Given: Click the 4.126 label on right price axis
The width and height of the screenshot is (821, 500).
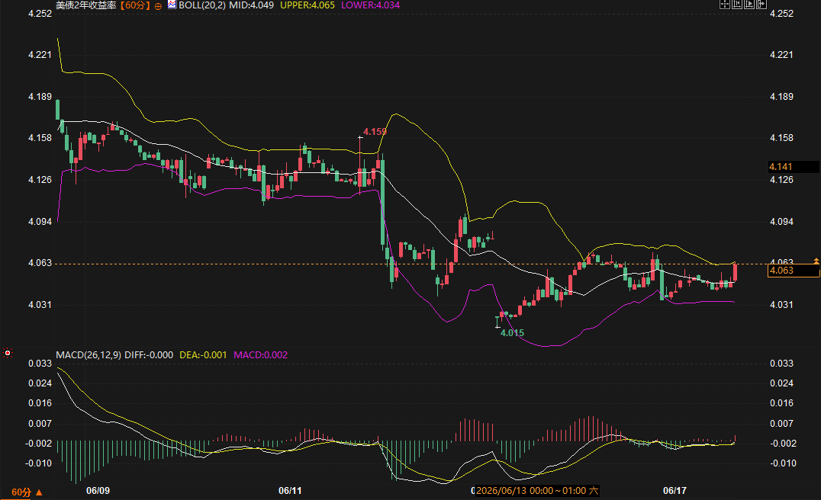Looking at the screenshot, I should [781, 180].
